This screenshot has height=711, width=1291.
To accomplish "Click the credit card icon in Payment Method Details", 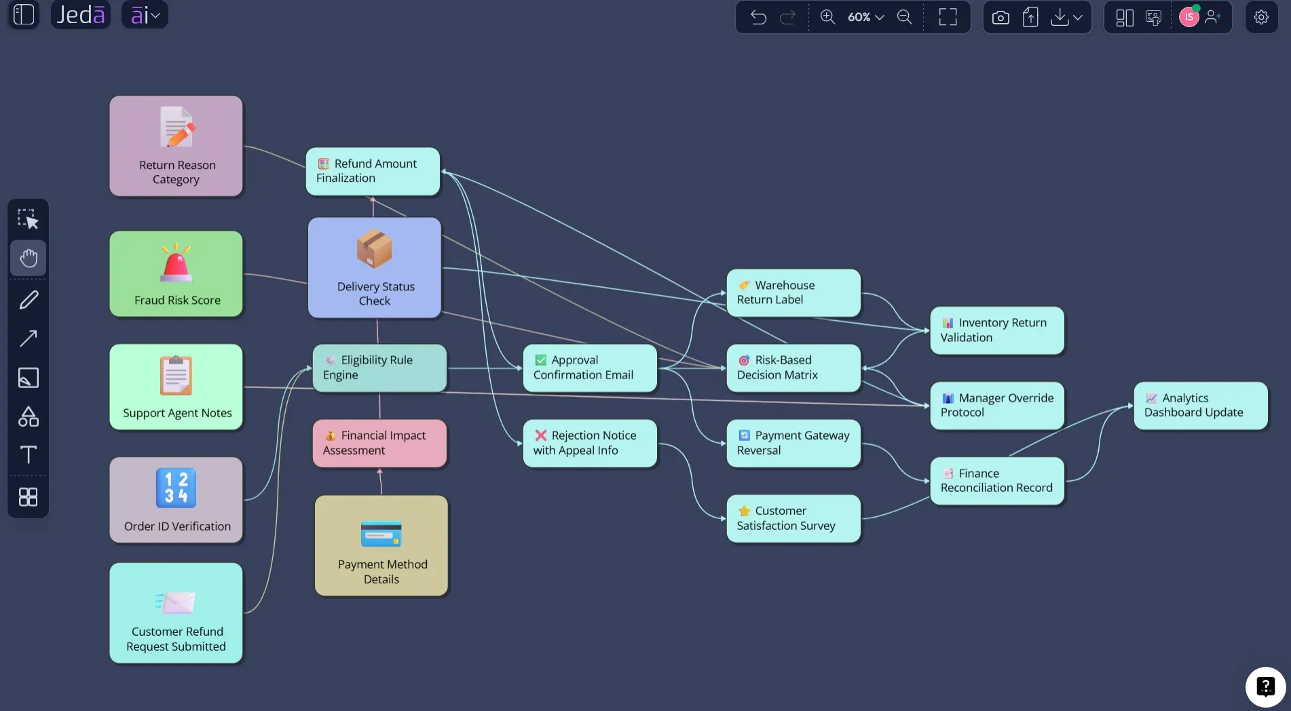I will pos(381,534).
